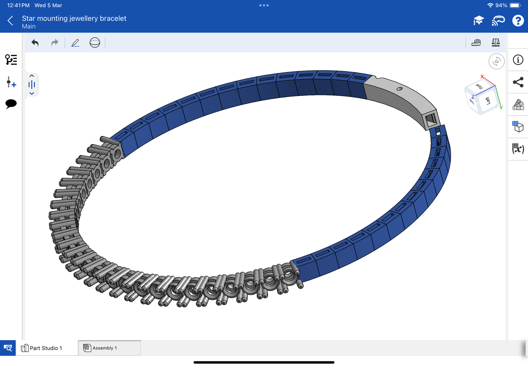528x367 pixels.
Task: Go back using the back chevron
Action: click(x=10, y=21)
